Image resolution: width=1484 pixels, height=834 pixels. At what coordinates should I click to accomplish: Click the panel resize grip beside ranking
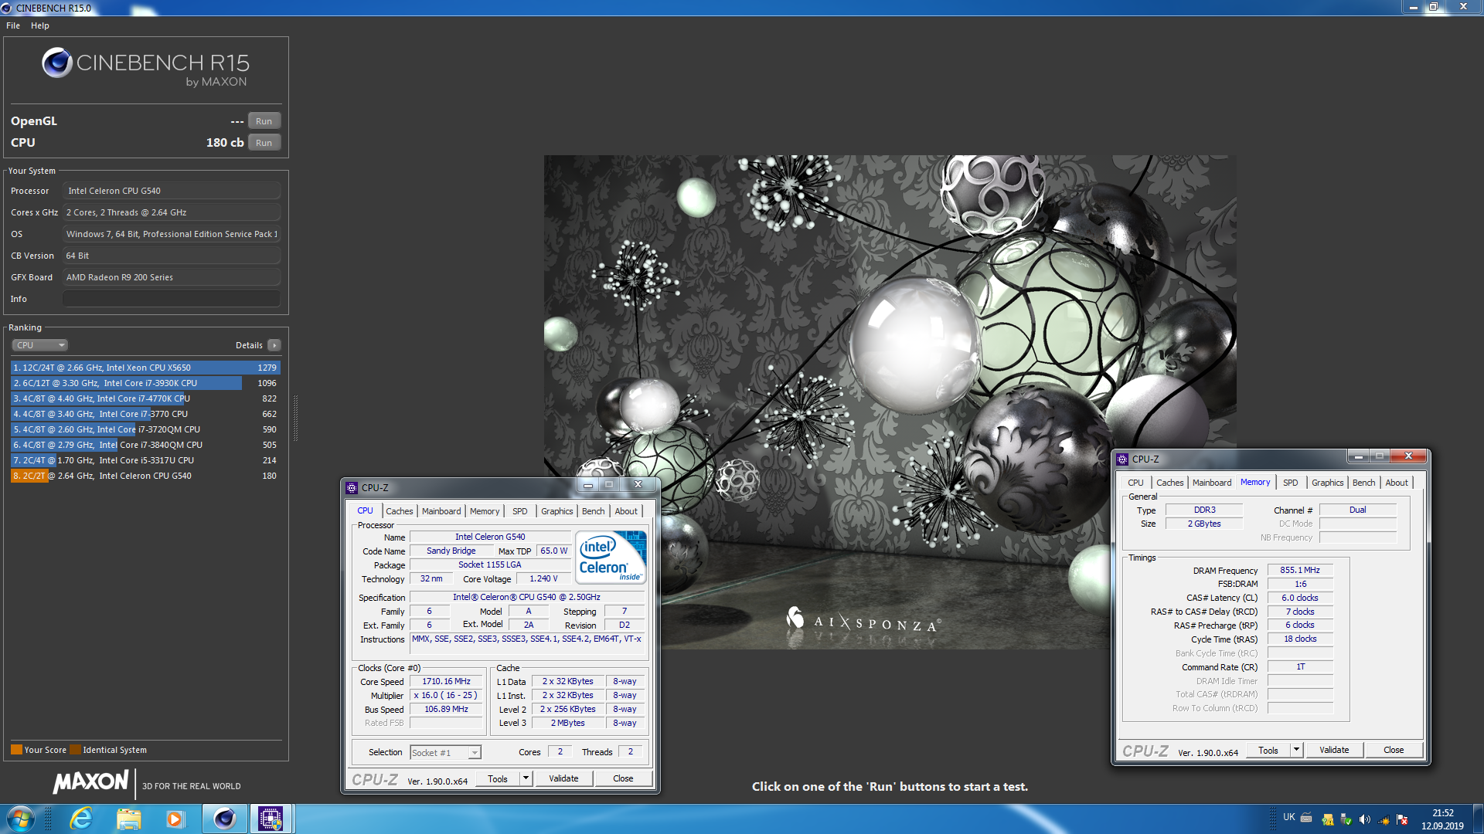pyautogui.click(x=295, y=418)
